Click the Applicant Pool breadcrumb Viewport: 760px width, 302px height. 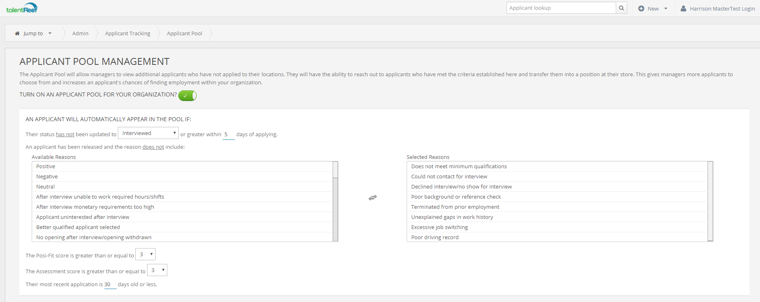pos(184,34)
